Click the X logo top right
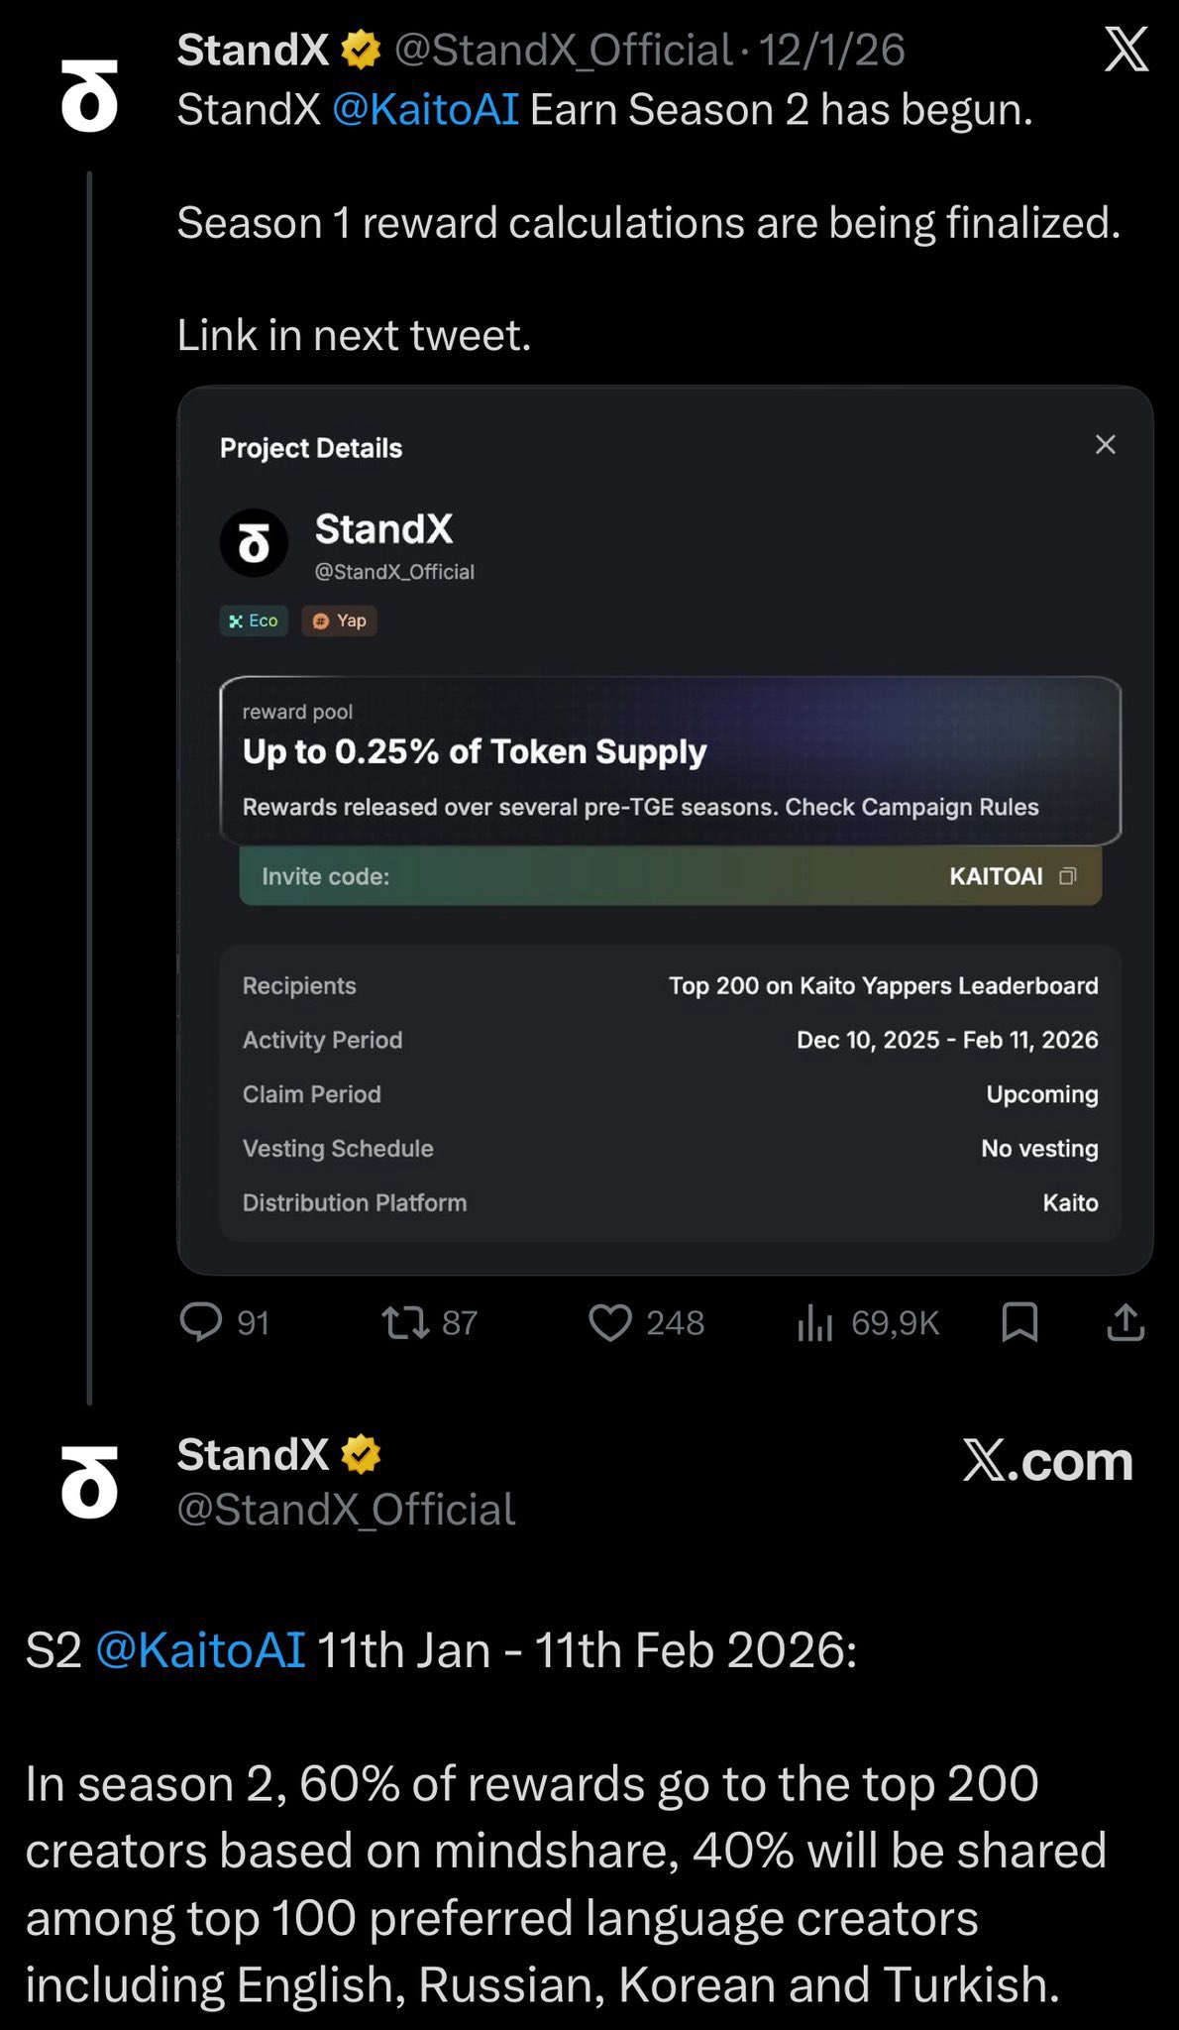This screenshot has height=2030, width=1179. tap(1126, 50)
